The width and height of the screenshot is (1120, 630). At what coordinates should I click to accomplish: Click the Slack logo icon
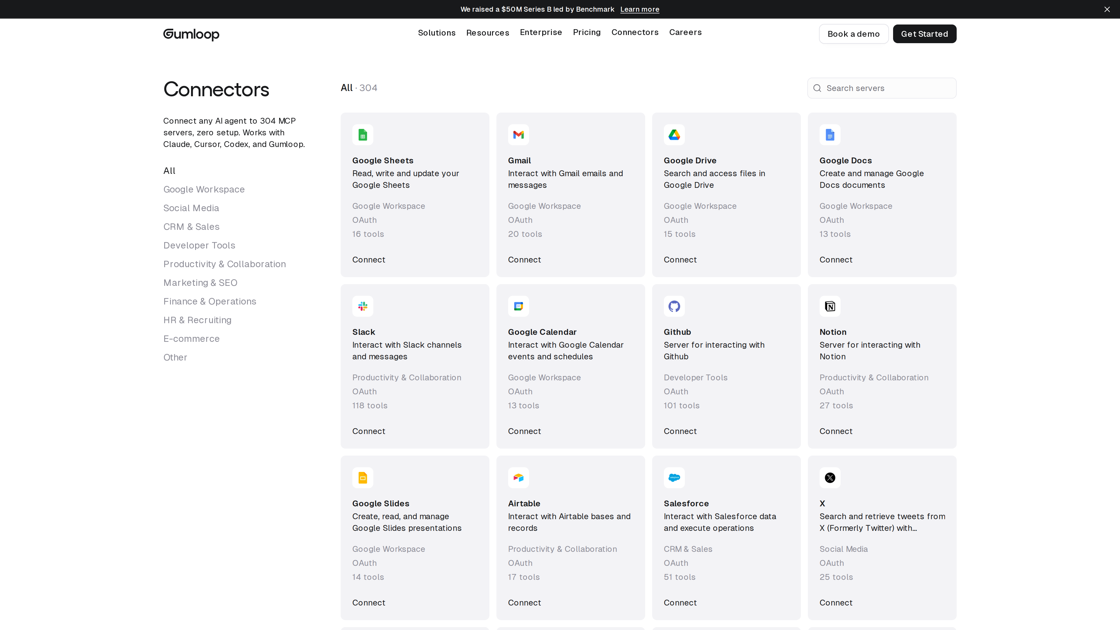click(x=363, y=306)
